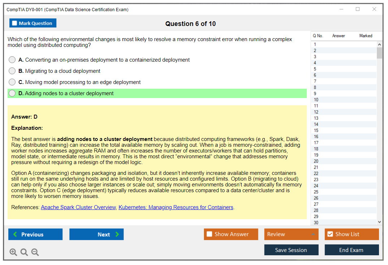
Task: Choose option B cloud deployment
Action: click(12, 71)
